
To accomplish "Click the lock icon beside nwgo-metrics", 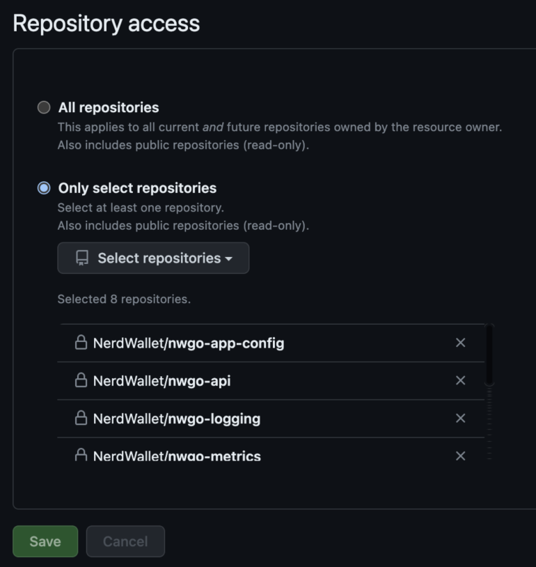I will tap(81, 456).
